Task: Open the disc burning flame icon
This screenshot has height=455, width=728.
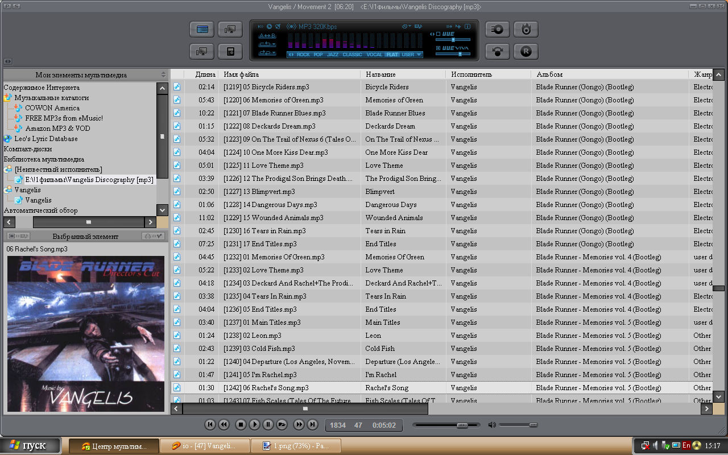Action: click(x=526, y=29)
